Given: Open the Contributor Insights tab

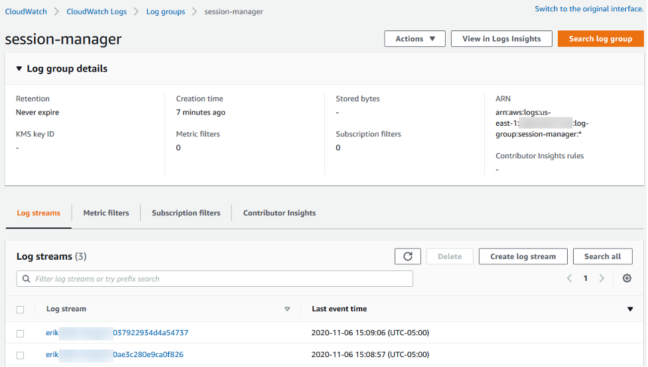Looking at the screenshot, I should point(279,213).
